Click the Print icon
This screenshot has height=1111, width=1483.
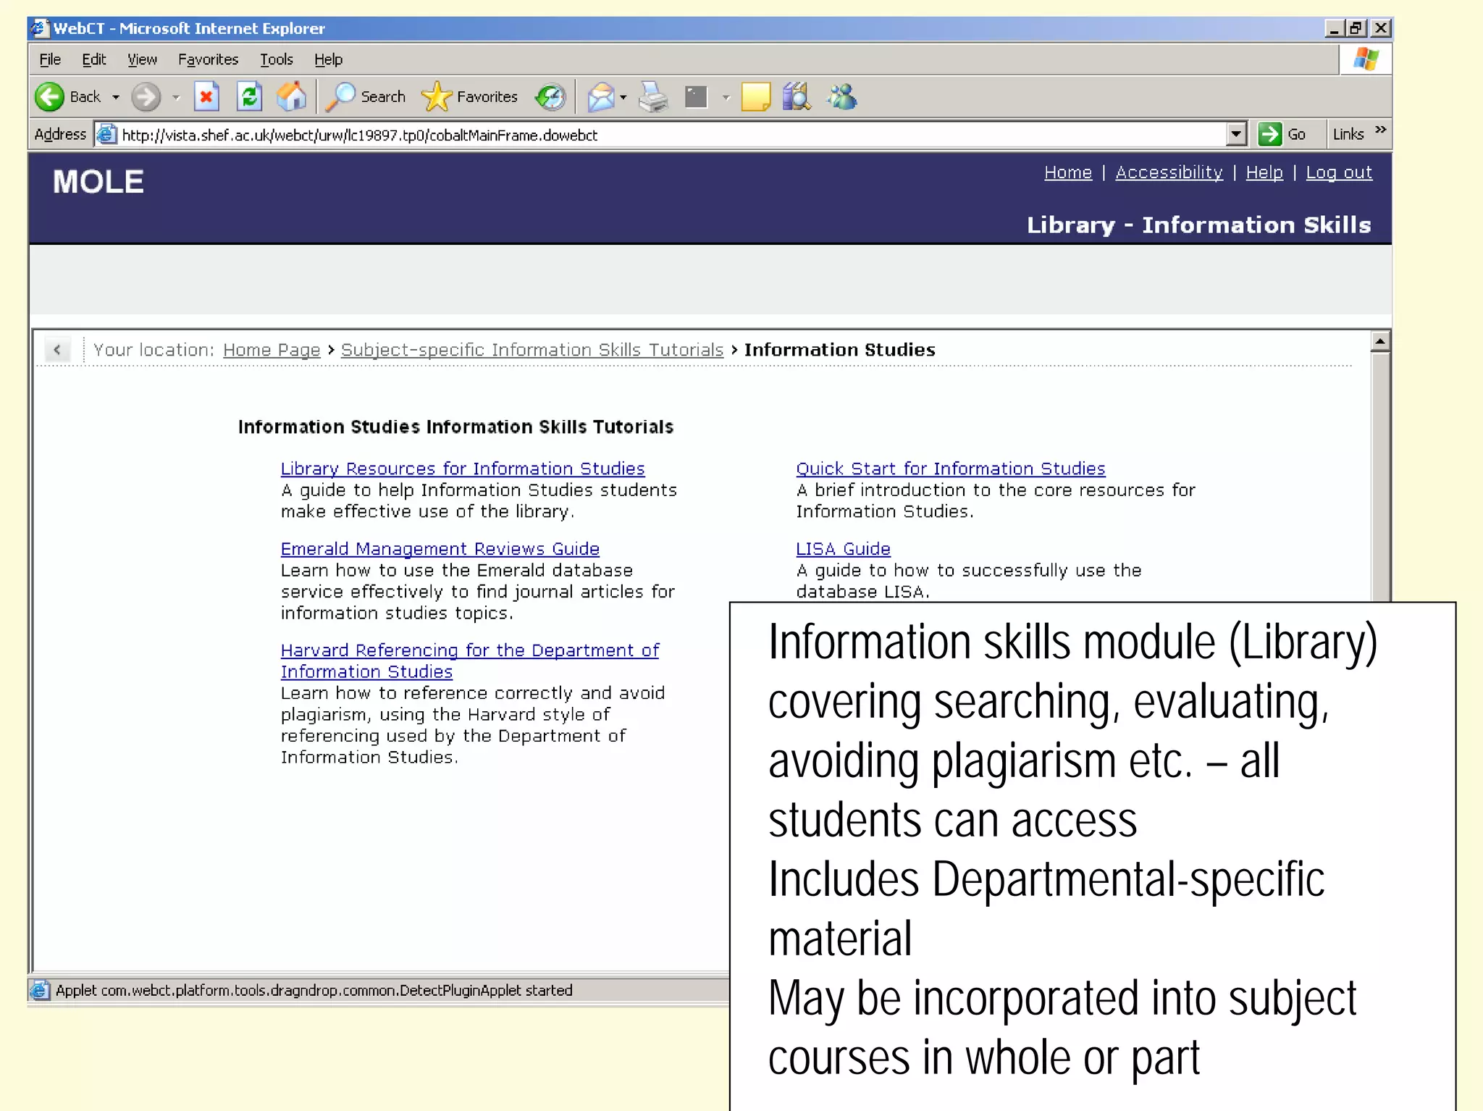[x=653, y=96]
